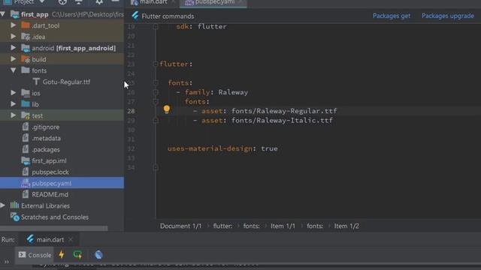Viewport: 481px width, 270px height.
Task: Click the .metadata file icon
Action: [x=26, y=138]
